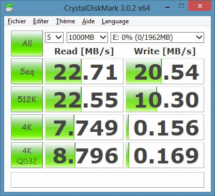Open the Editer menu
Screen dimensions: 215x196
(41, 21)
